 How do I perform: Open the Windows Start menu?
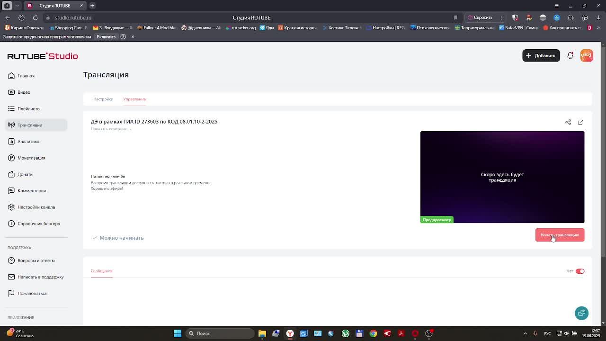tap(178, 333)
